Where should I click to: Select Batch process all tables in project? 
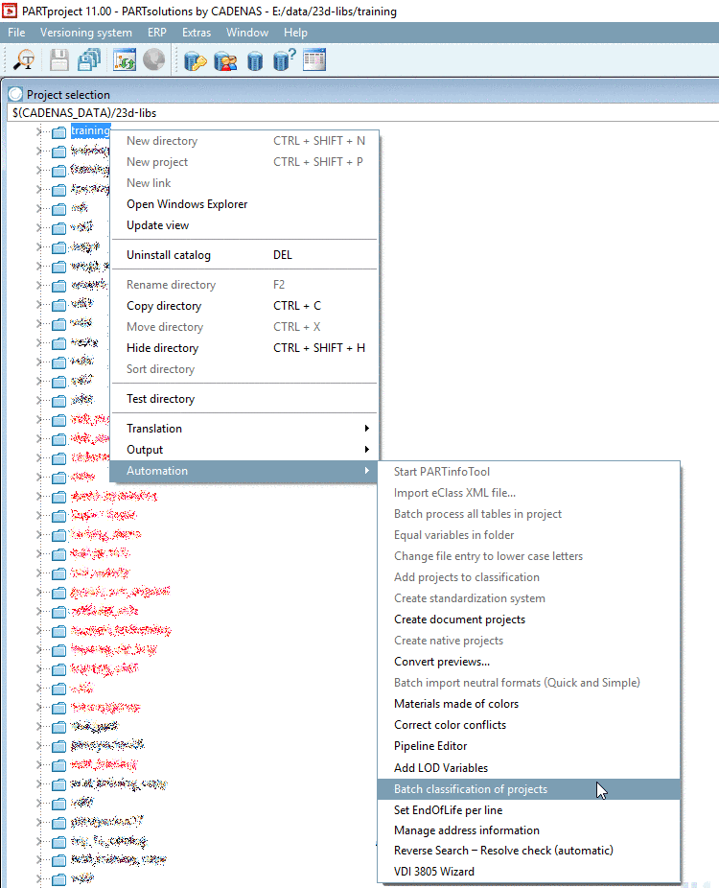(x=529, y=514)
